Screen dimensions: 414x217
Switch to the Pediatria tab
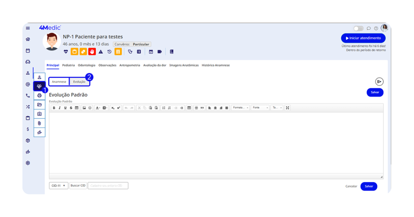click(68, 65)
